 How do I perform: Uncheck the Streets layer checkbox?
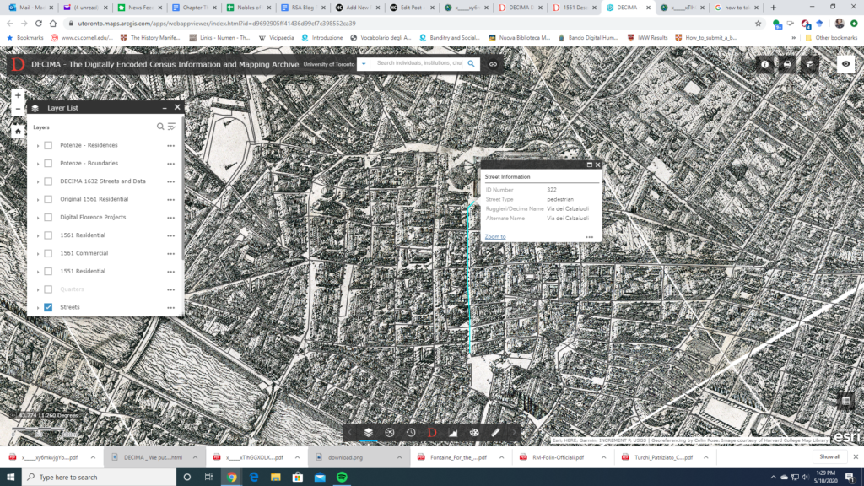point(48,307)
